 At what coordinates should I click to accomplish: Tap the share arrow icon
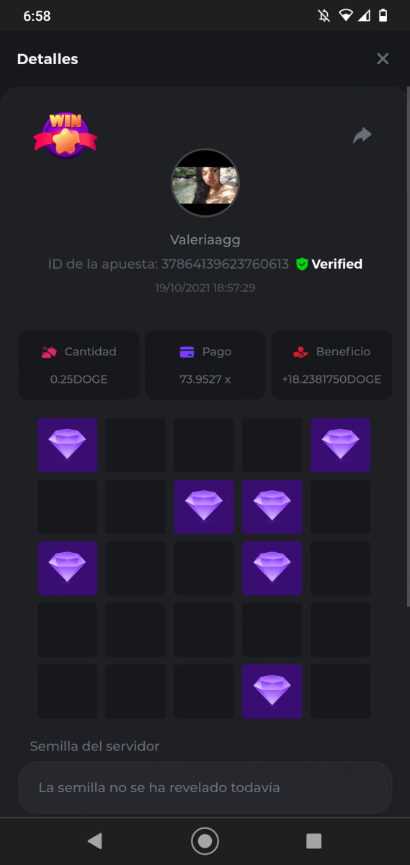(x=362, y=135)
